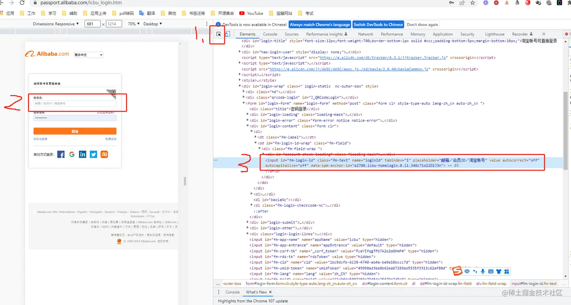This screenshot has width=571, height=305.
Task: Click the viewport width field 681
Action: [x=93, y=24]
